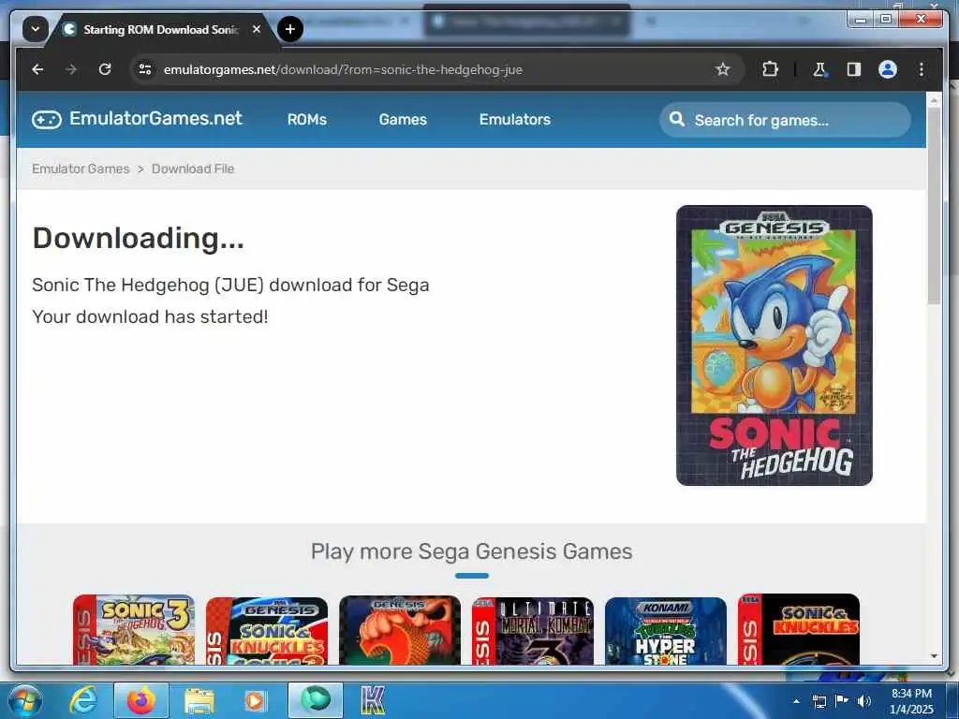Click the green browser taskbar icon

[x=316, y=700]
